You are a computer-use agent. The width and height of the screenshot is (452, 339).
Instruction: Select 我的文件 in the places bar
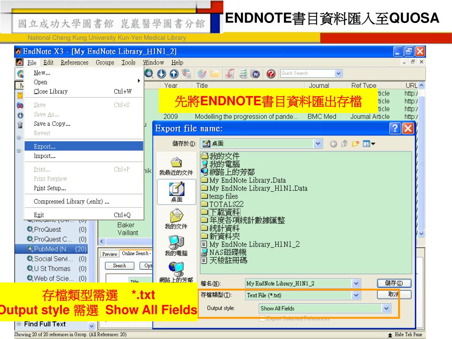point(176,219)
